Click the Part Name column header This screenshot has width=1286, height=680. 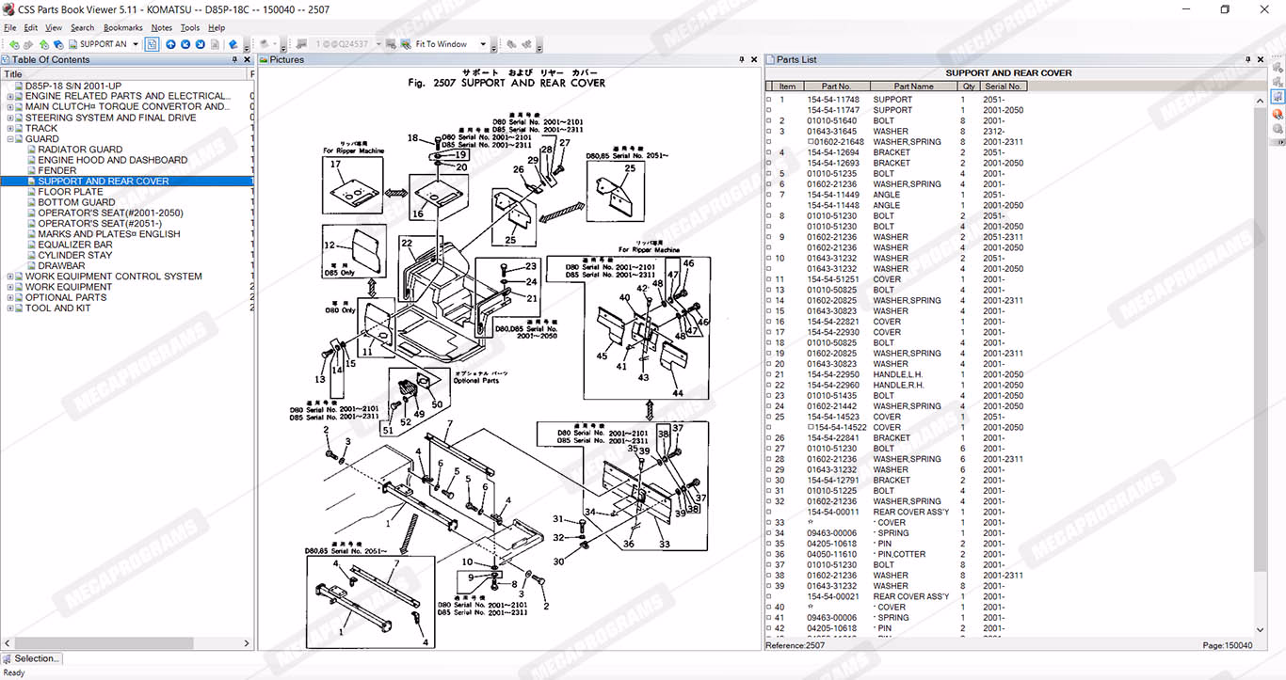tap(913, 87)
